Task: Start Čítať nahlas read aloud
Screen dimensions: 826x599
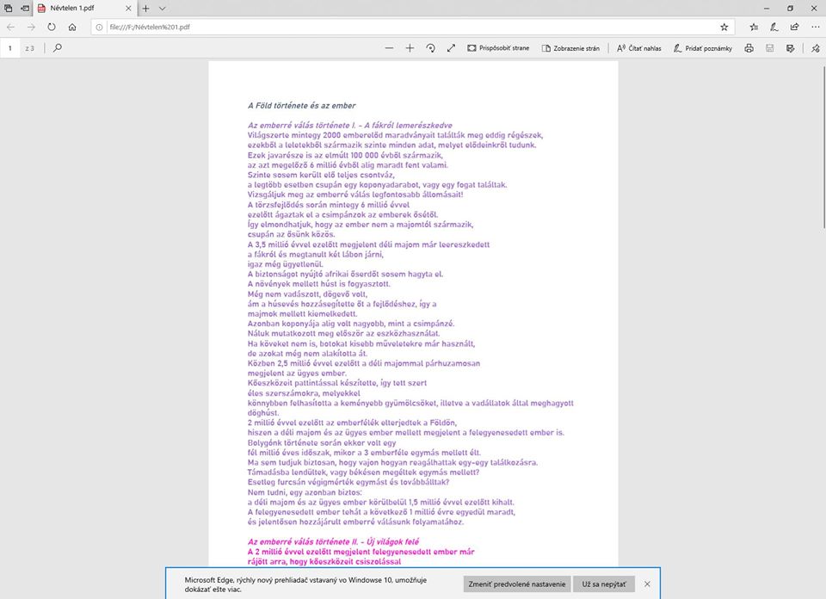Action: pos(639,48)
